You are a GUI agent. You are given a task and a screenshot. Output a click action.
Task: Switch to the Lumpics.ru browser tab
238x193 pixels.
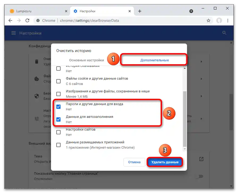tap(38, 11)
